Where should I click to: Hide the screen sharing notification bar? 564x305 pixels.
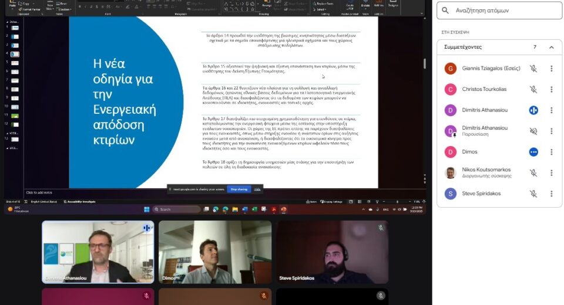[257, 189]
